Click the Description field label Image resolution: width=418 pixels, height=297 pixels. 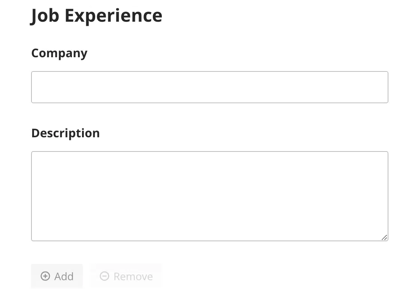(66, 133)
